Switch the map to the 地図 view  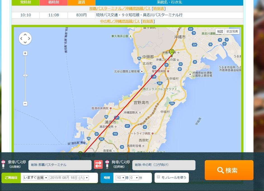[x=220, y=32]
